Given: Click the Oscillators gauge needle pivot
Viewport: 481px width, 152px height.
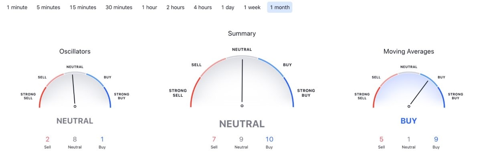Looking at the screenshot, I should (x=75, y=106).
